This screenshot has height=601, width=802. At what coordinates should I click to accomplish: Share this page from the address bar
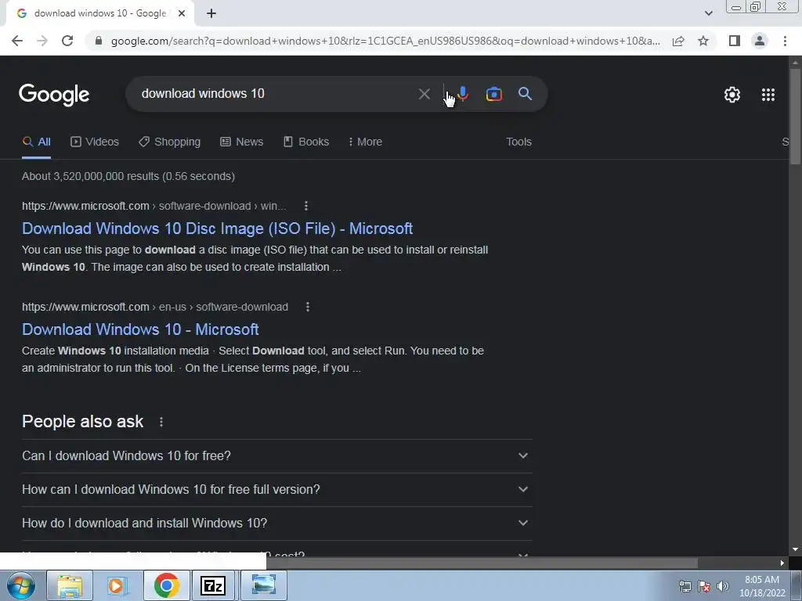point(678,41)
